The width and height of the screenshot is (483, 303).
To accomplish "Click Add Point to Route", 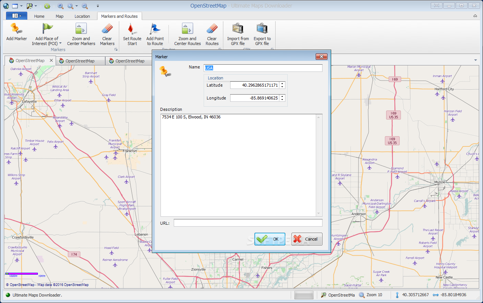I will 155,34.
